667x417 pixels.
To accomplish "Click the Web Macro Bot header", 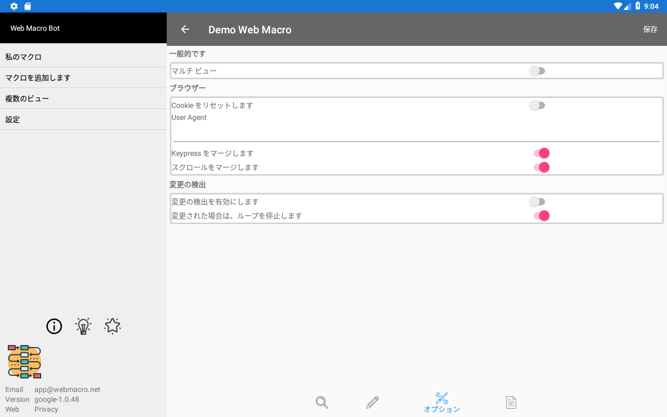I will pos(35,28).
